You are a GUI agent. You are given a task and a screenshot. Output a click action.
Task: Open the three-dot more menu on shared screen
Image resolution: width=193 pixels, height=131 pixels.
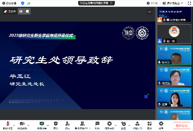[x=150, y=12]
